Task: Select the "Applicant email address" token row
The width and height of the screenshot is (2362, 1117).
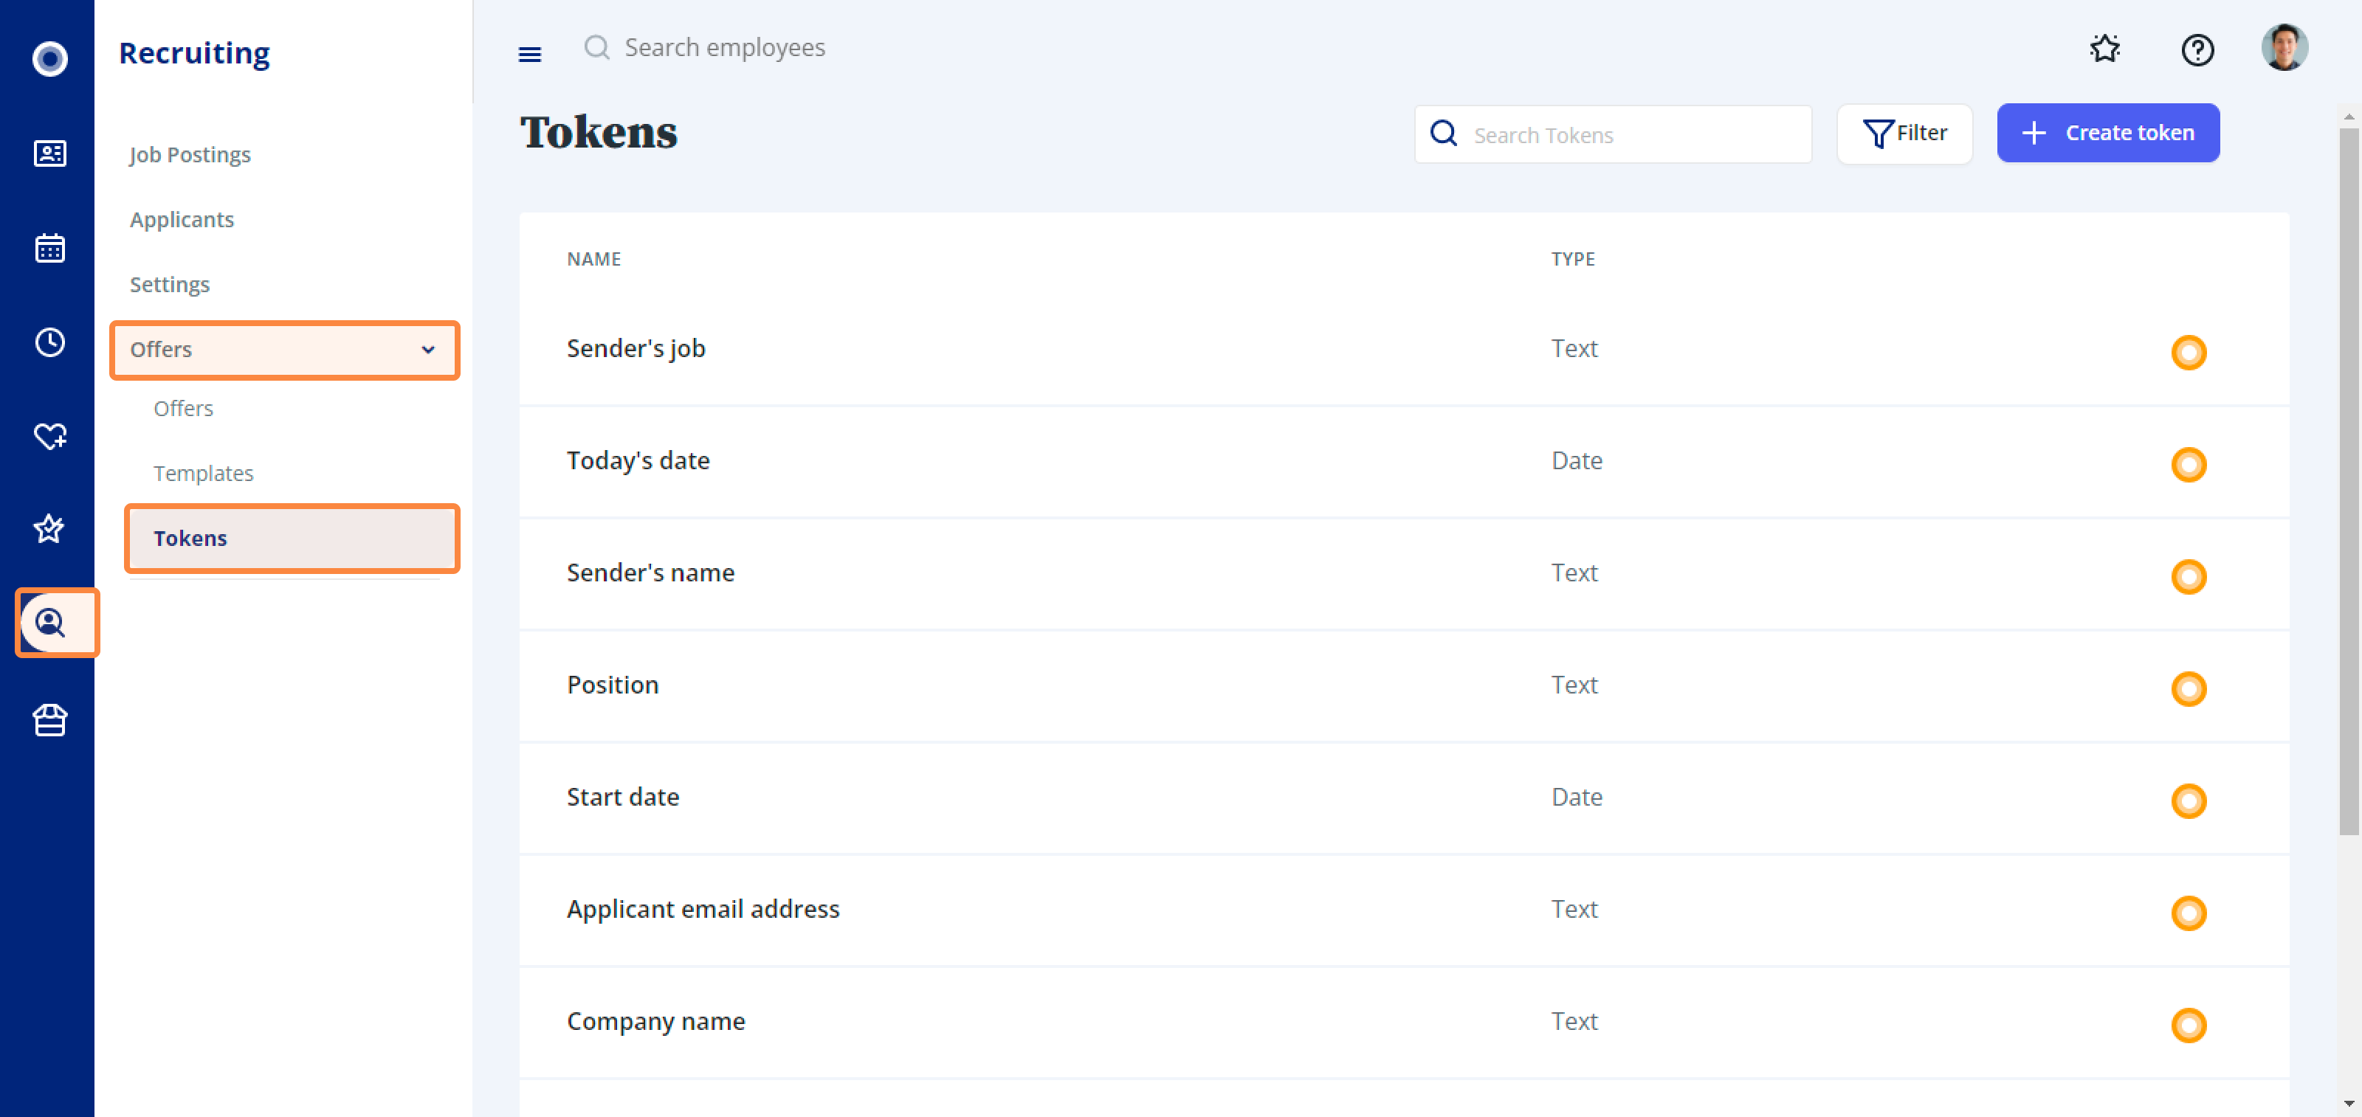Action: click(1404, 910)
